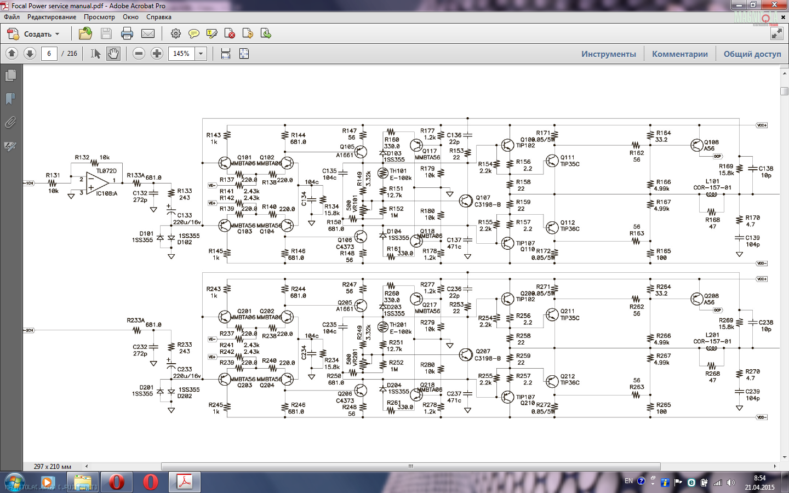Open the Page Thumbnails side panel

[x=10, y=76]
